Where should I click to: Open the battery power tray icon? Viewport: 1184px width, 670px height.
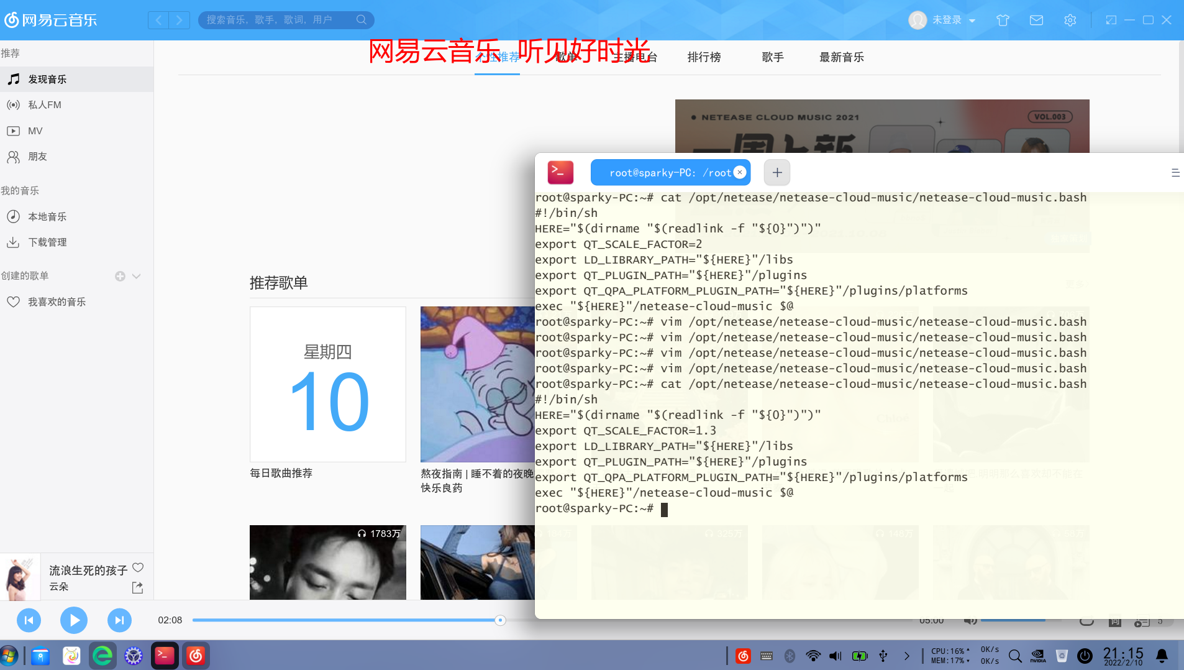pyautogui.click(x=860, y=656)
